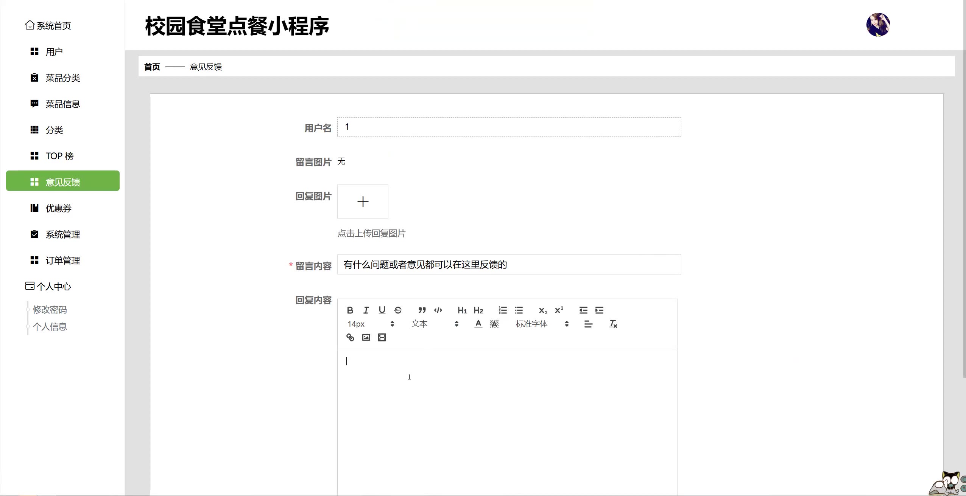
Task: Apply Heading 1 style
Action: tap(462, 310)
